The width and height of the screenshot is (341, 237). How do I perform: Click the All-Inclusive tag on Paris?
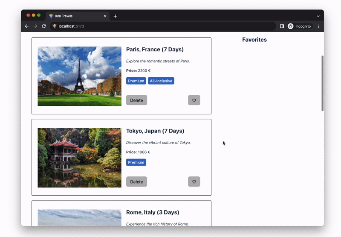coord(161,81)
